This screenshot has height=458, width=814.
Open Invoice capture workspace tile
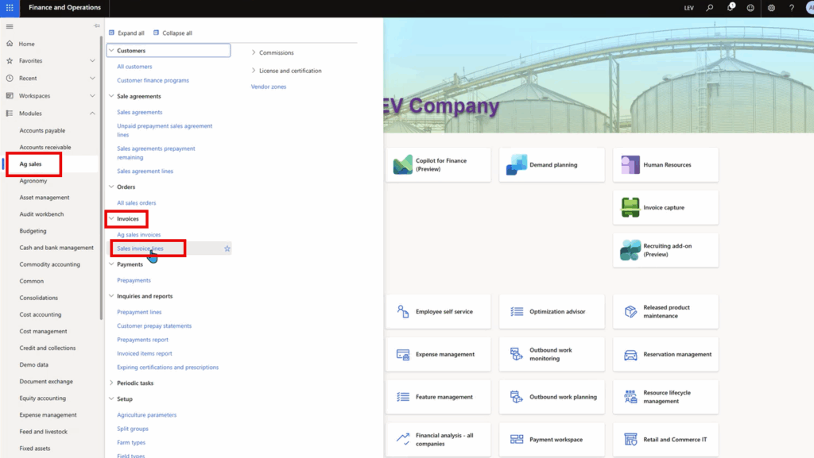tap(665, 207)
